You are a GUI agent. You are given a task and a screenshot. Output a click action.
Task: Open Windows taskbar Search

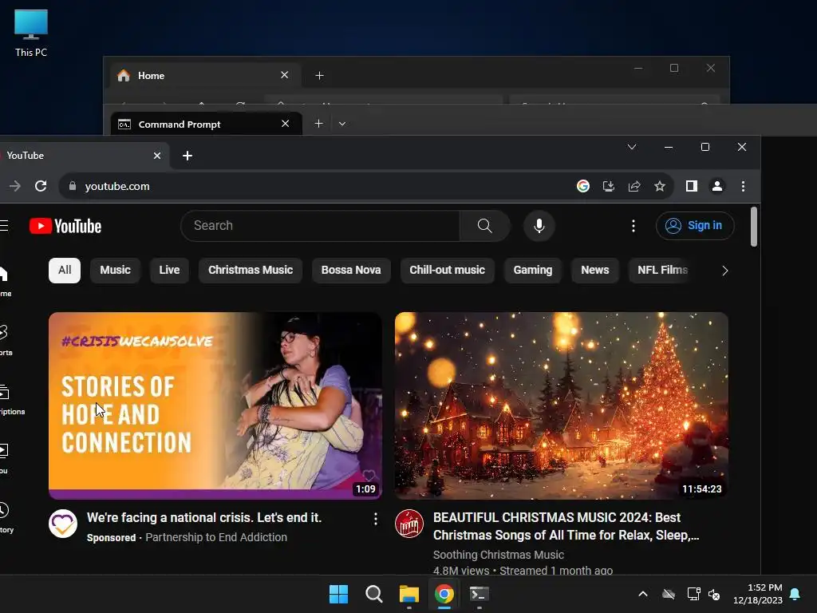[x=373, y=594]
